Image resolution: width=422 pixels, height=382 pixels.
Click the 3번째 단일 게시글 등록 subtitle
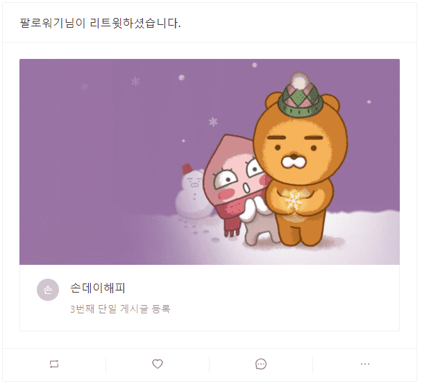[120, 309]
